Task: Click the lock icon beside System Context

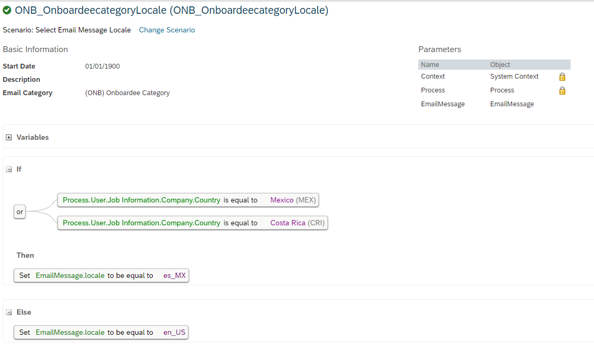Action: (x=562, y=77)
